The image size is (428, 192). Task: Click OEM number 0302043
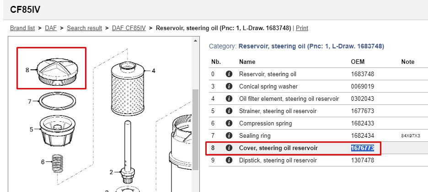tap(363, 99)
